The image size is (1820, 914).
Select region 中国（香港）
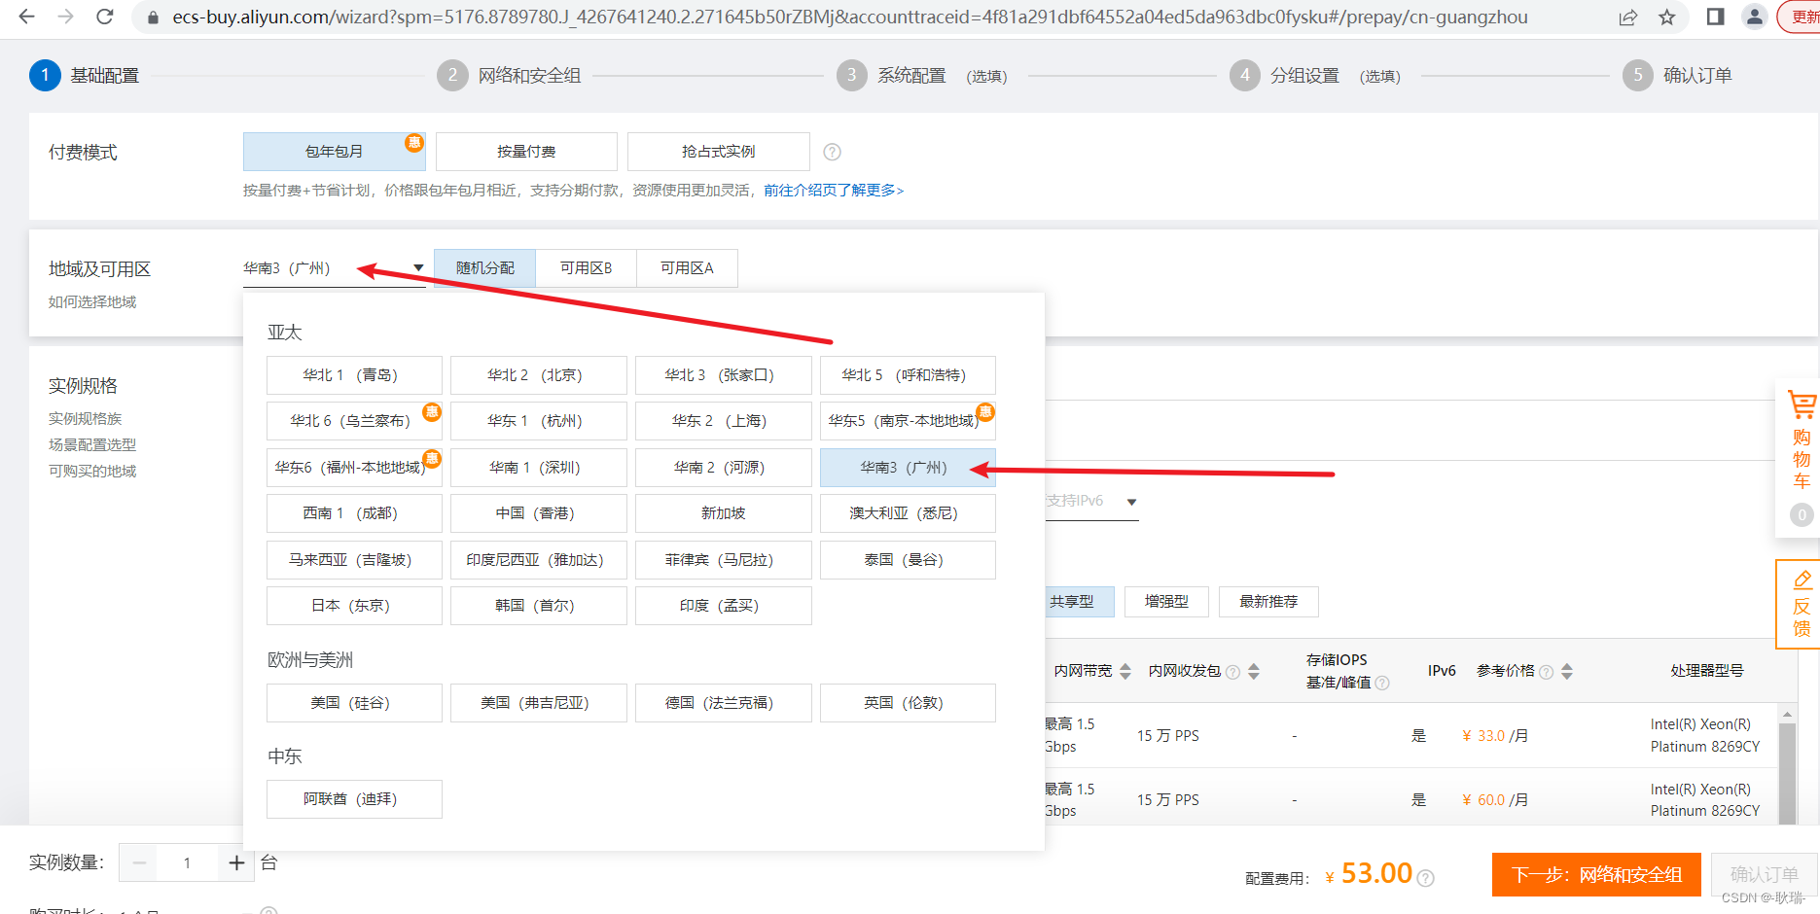[x=539, y=513]
